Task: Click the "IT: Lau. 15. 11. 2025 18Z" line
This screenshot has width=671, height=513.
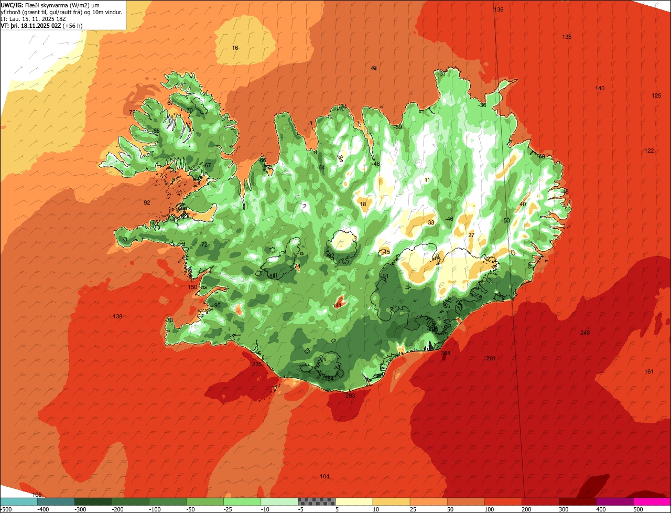Action: (x=34, y=19)
